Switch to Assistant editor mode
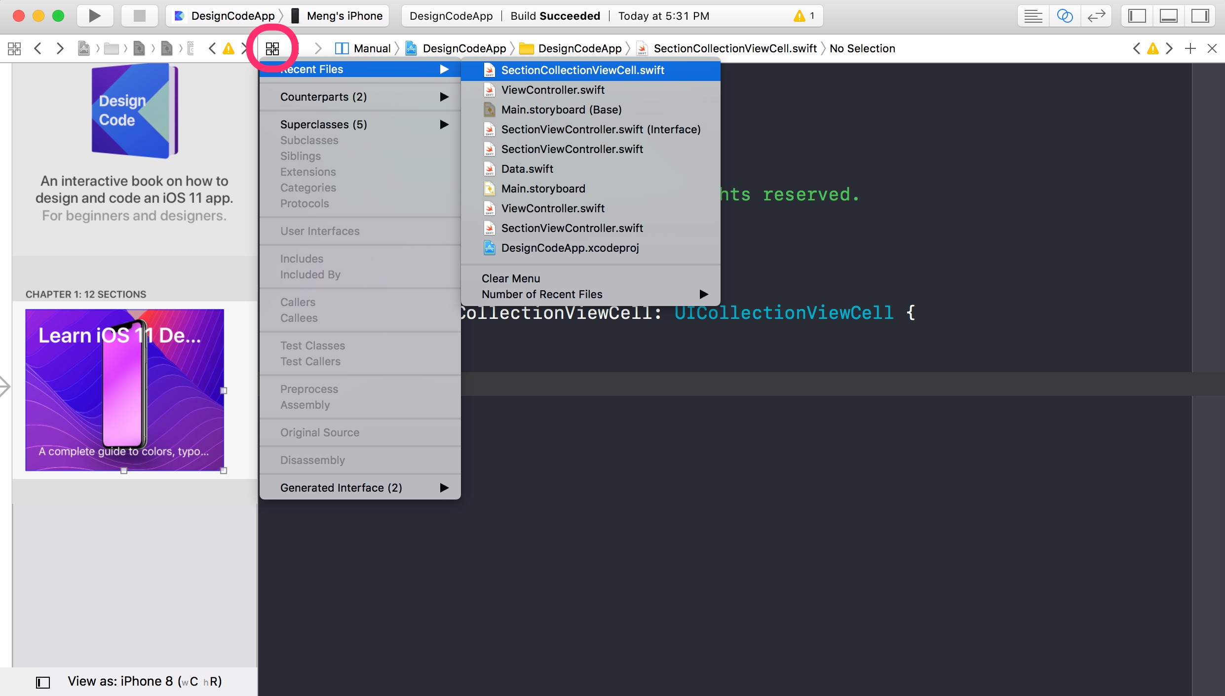The width and height of the screenshot is (1225, 696). 1065,16
